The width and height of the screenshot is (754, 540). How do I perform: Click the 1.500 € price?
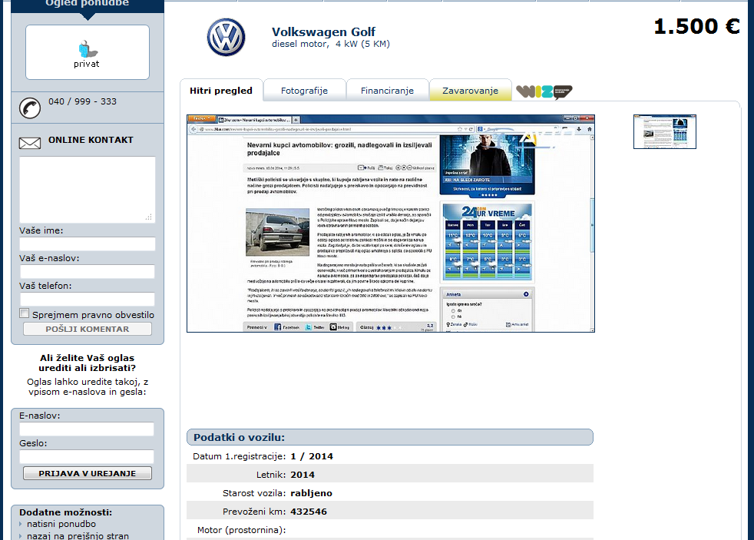pos(696,26)
